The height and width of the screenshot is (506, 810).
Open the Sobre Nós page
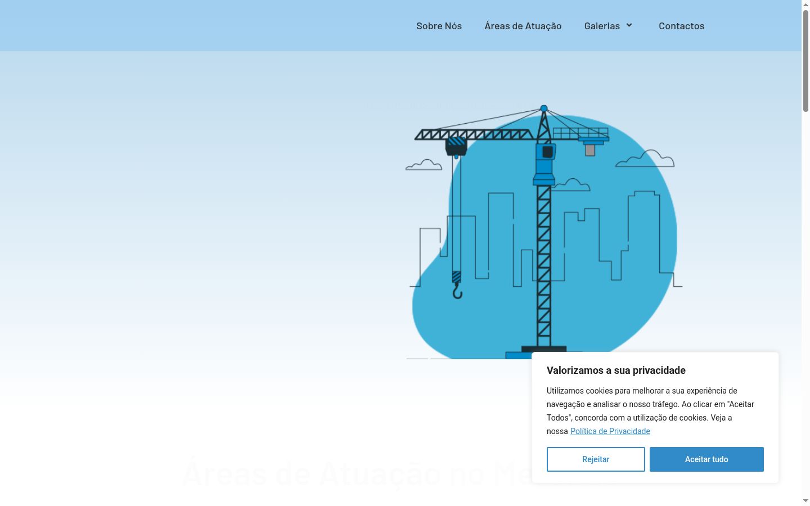[x=439, y=26]
